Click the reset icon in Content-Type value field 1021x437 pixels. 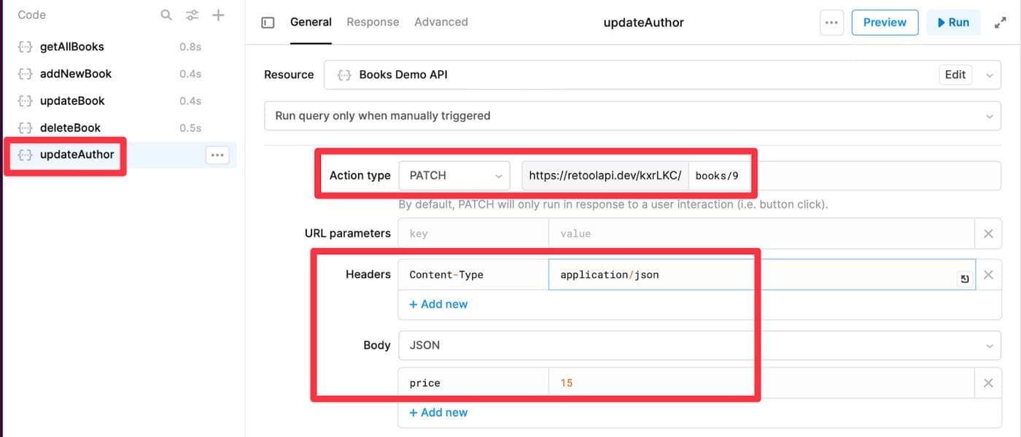(964, 279)
